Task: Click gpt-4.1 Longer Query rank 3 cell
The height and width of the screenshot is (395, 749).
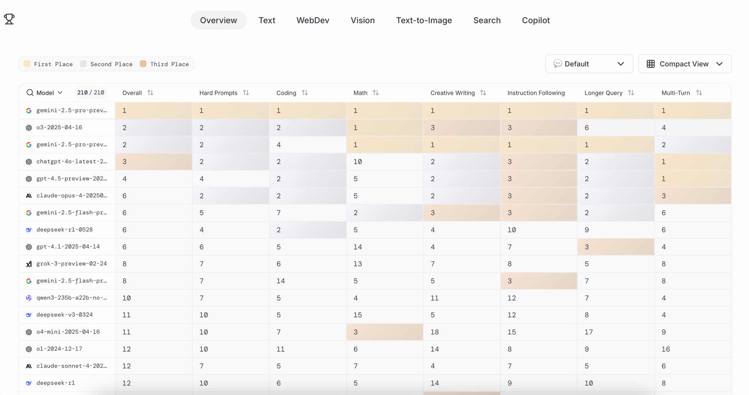Action: (616, 247)
